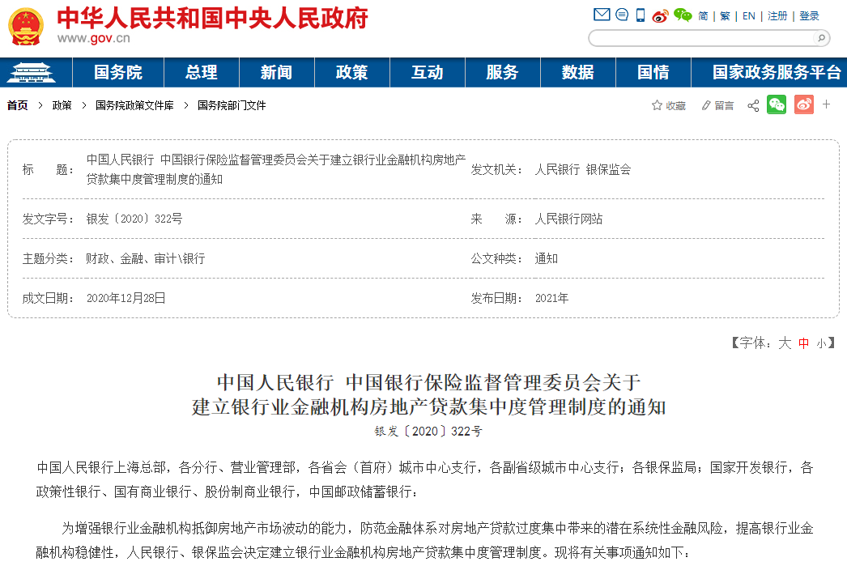Click 国务院政策文件库 breadcrumb link

[x=134, y=106]
